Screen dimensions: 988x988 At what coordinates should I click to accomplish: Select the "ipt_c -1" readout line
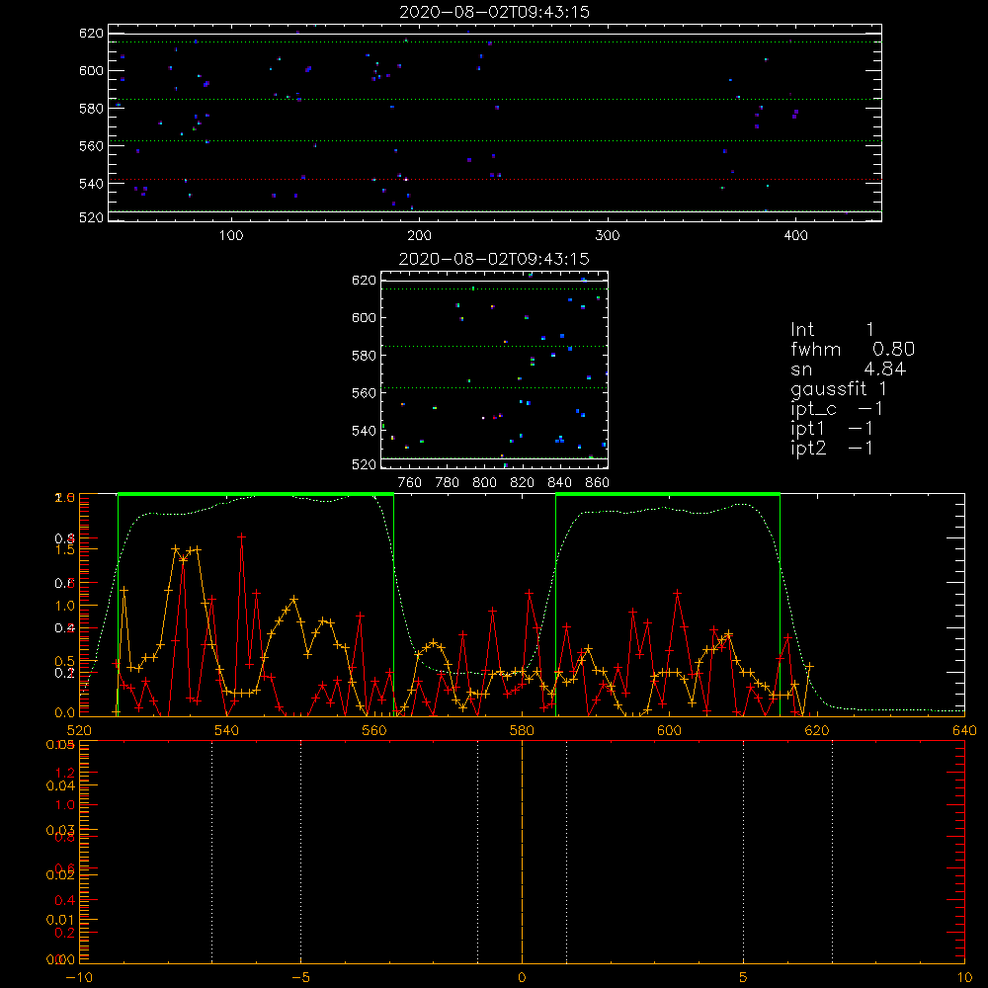click(837, 410)
